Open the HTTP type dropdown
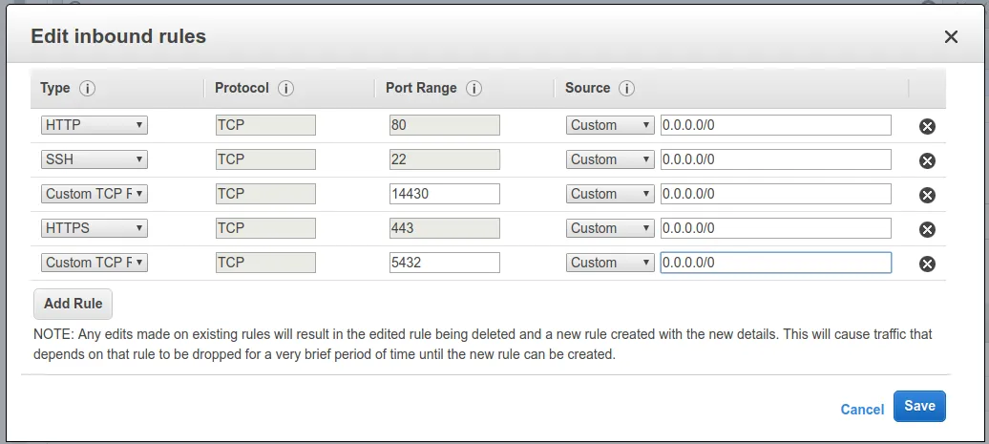Image resolution: width=989 pixels, height=444 pixels. 95,125
